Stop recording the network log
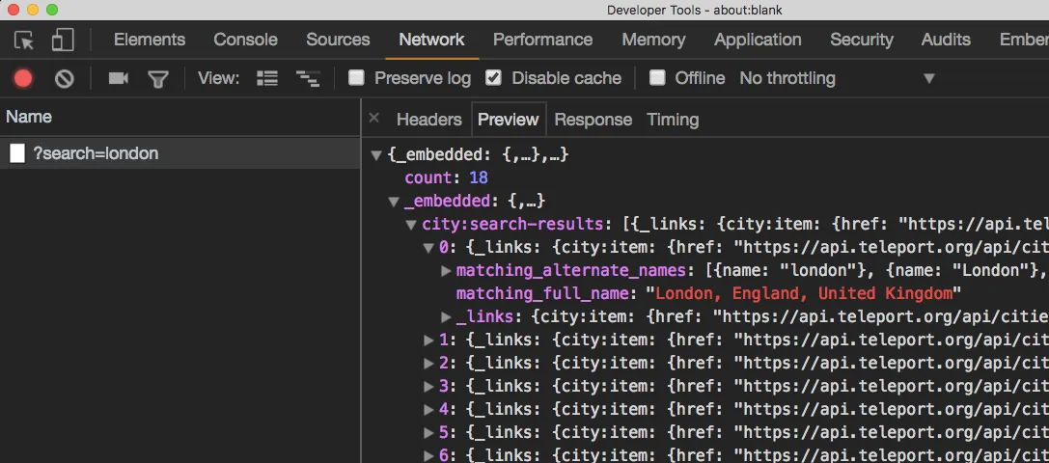Viewport: 1049px width, 463px height. pyautogui.click(x=23, y=79)
